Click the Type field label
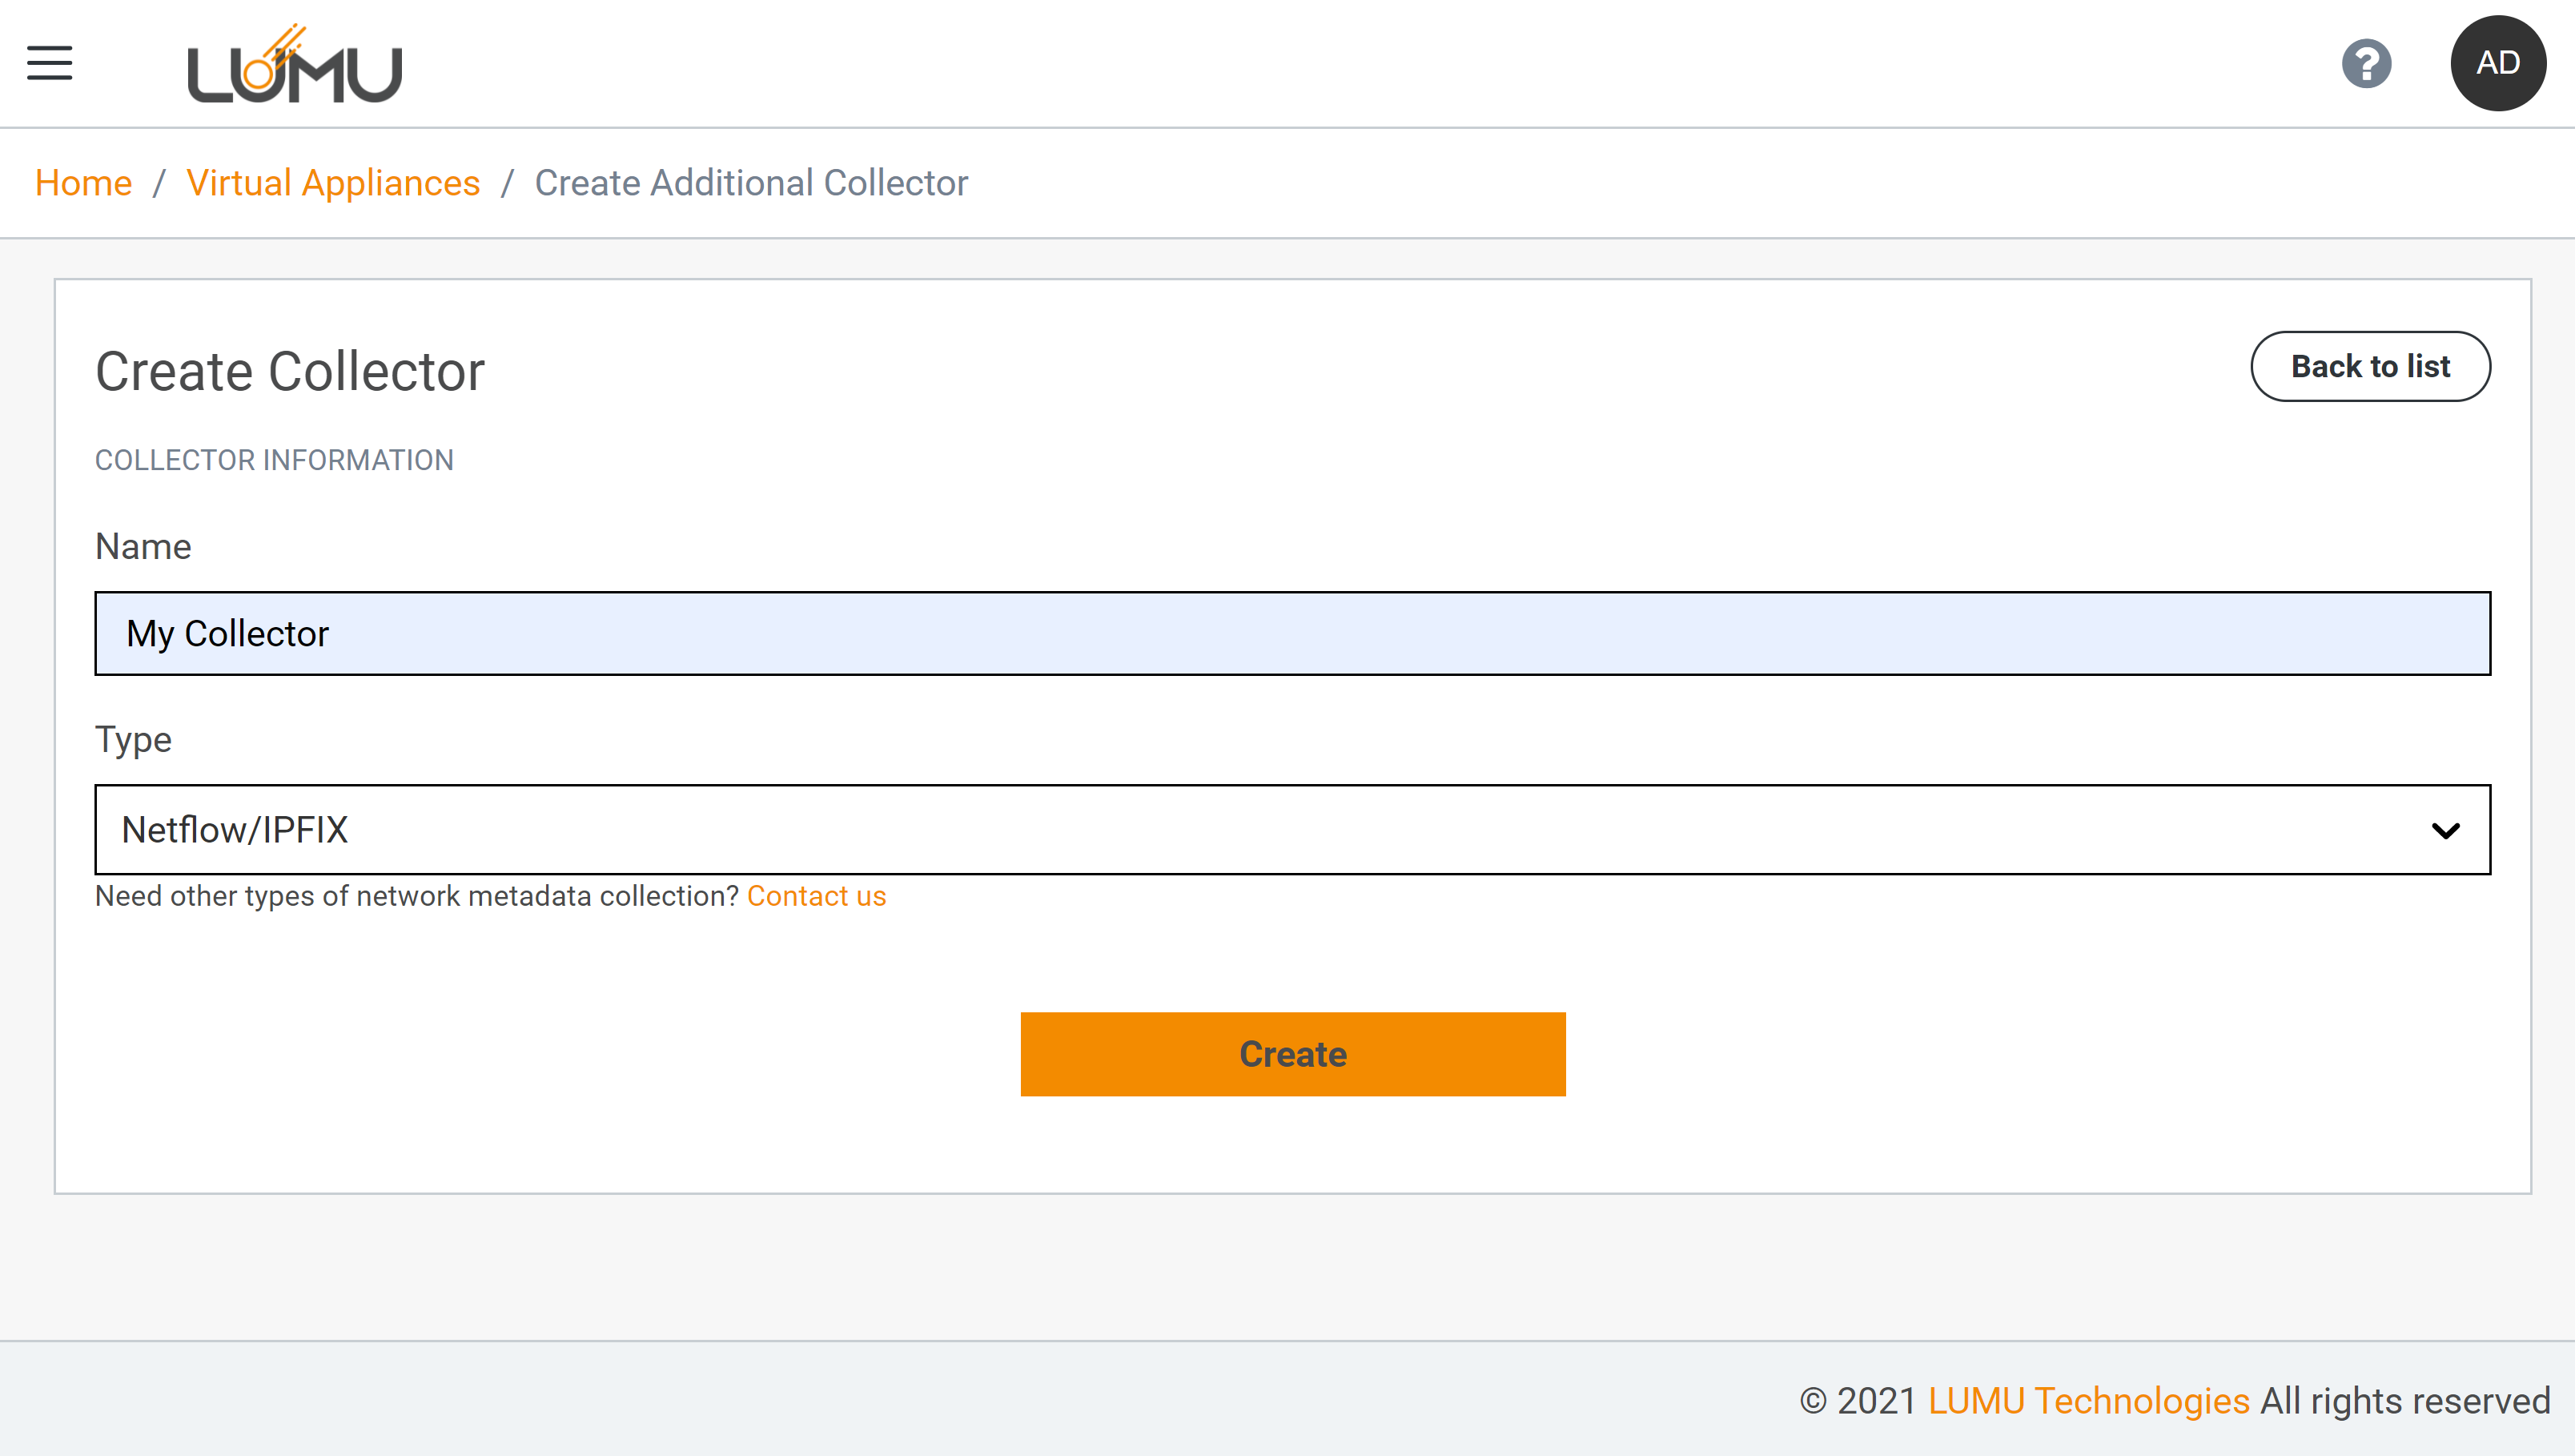The height and width of the screenshot is (1456, 2575). [133, 739]
